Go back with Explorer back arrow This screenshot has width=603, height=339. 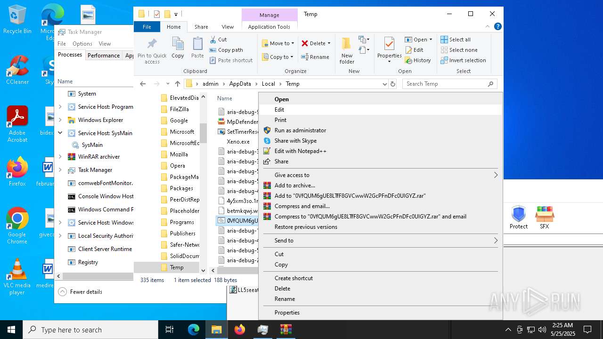point(143,84)
